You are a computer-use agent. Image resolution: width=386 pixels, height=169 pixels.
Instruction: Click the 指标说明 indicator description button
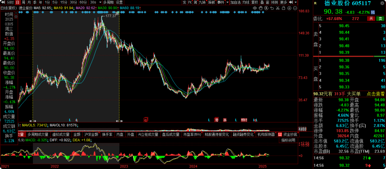tap(288, 140)
